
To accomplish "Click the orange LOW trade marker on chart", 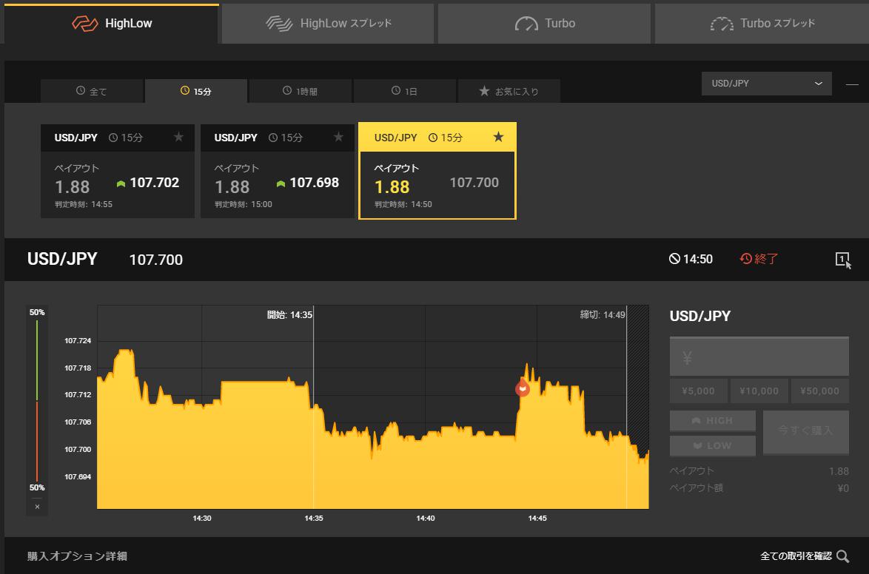I will 522,388.
